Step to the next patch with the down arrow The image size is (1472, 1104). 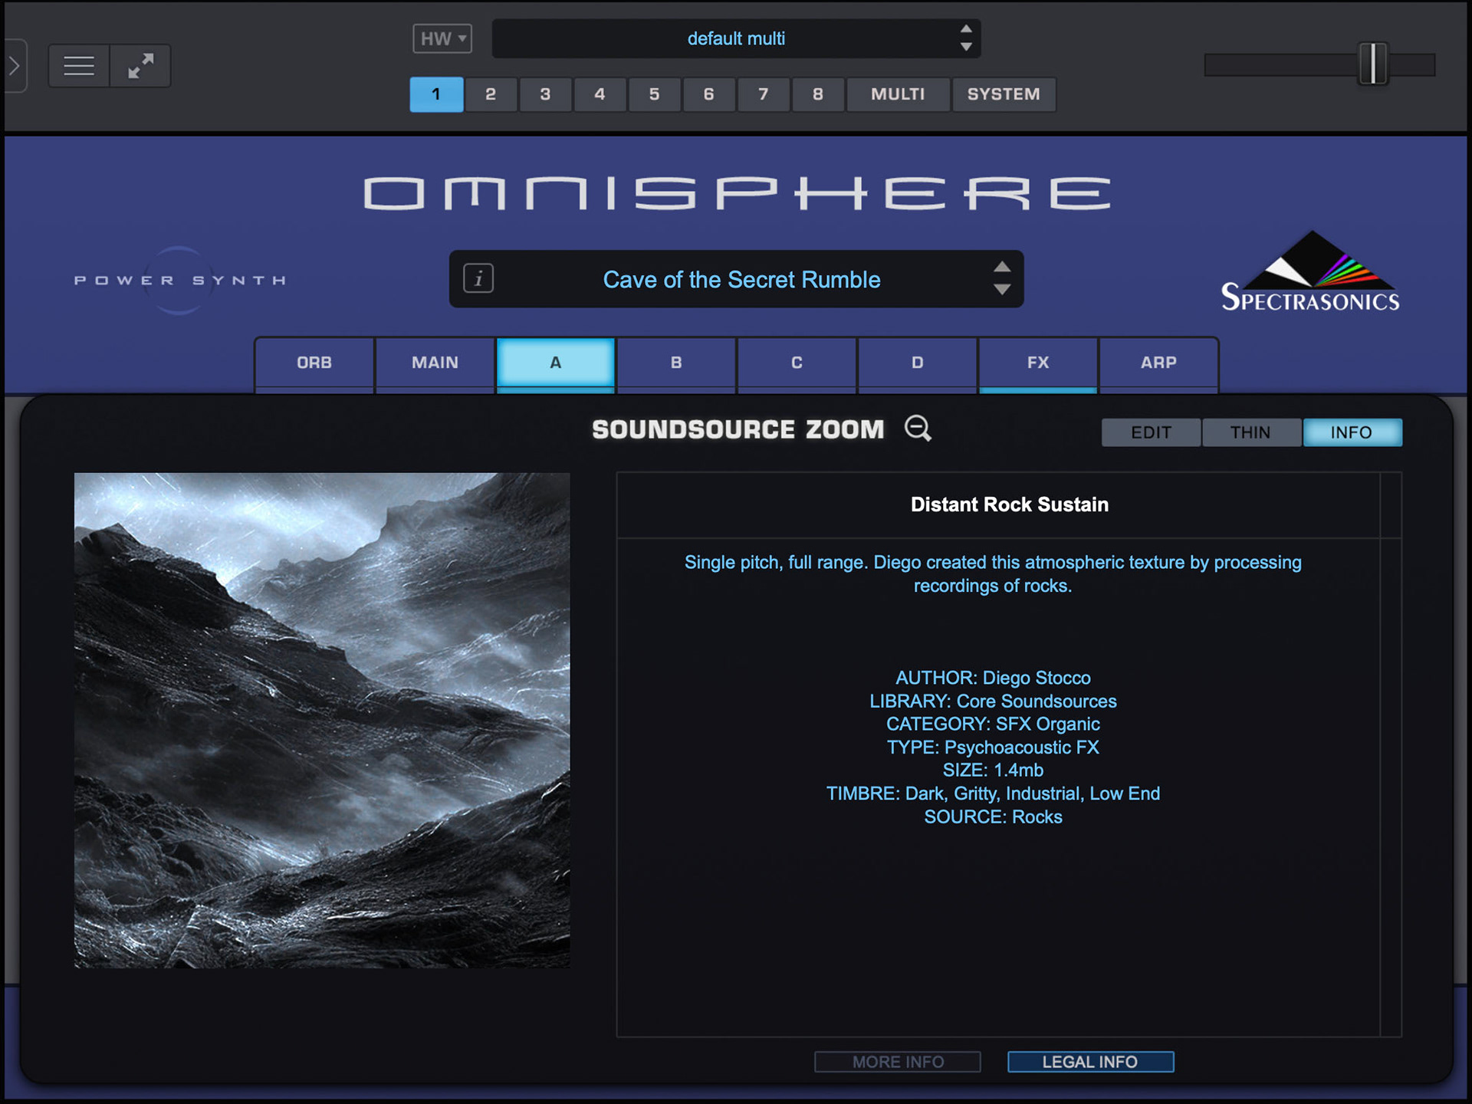coord(1001,290)
